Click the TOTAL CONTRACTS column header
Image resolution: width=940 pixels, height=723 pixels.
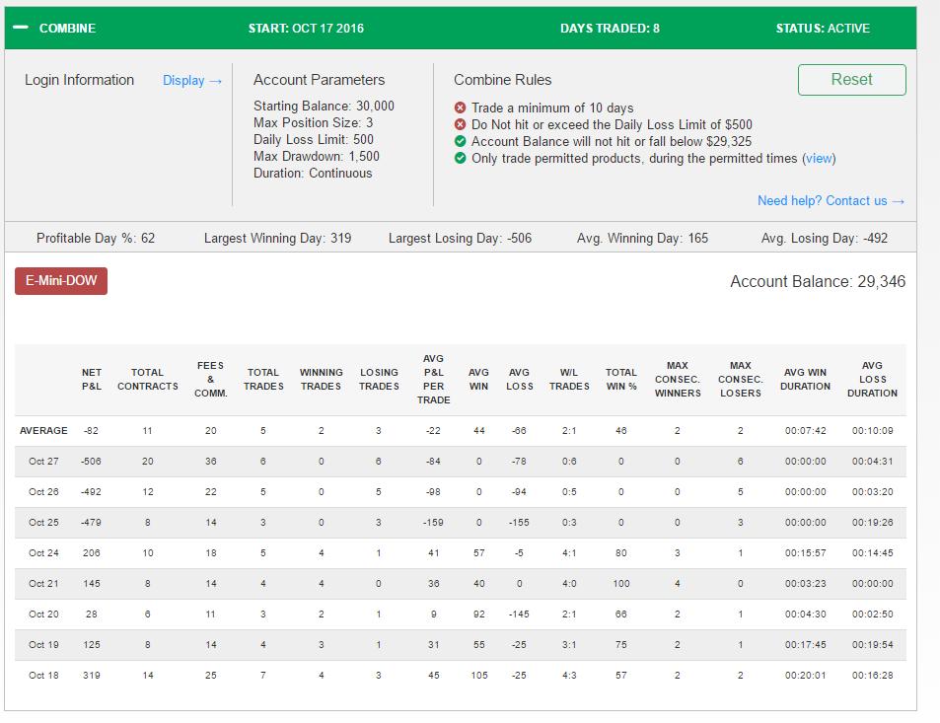[148, 380]
